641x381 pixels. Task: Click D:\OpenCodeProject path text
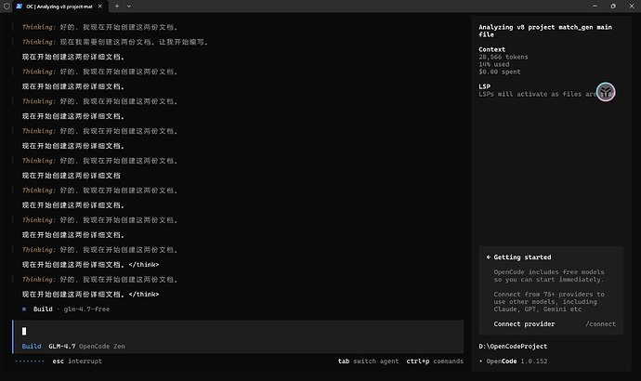pos(513,347)
